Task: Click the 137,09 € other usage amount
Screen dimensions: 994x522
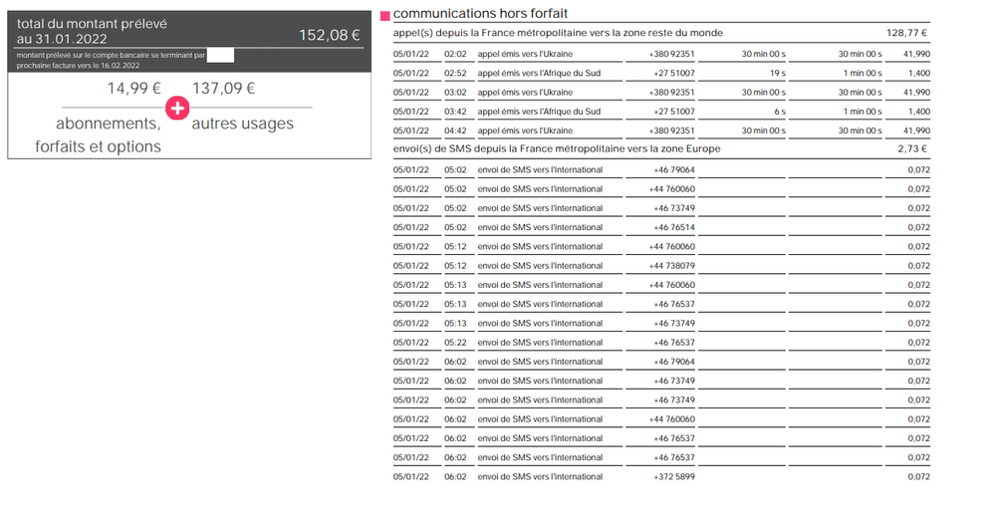Action: (x=224, y=88)
